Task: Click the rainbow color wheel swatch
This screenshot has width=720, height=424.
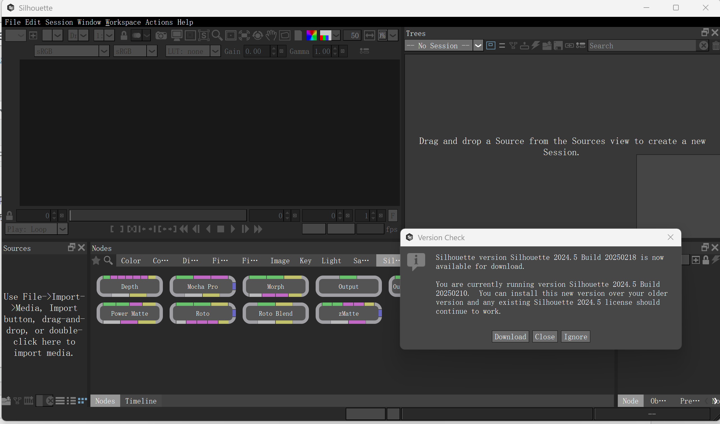Action: pos(311,35)
